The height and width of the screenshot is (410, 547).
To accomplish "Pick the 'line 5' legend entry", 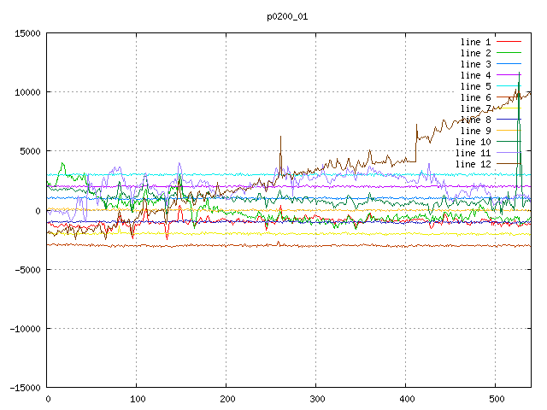I will (x=475, y=86).
